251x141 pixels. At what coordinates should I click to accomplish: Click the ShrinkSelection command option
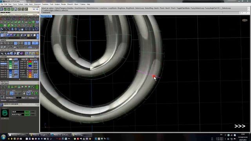click(93, 8)
